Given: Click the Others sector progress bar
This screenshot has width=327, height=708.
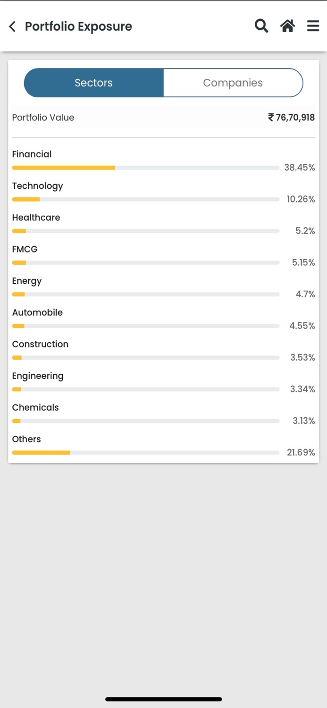Looking at the screenshot, I should click(145, 453).
